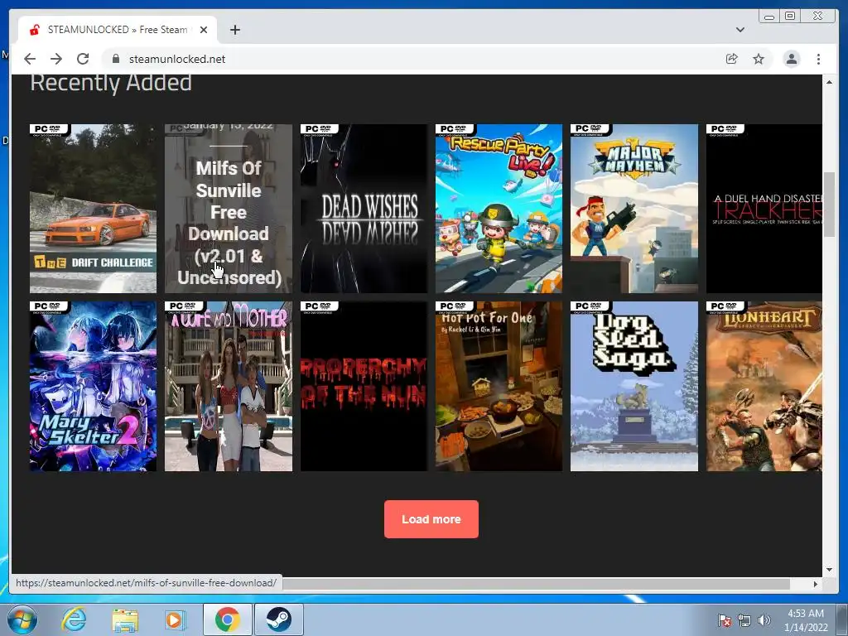Image resolution: width=848 pixels, height=636 pixels.
Task: Launch Internet Explorer from taskbar
Action: click(74, 619)
